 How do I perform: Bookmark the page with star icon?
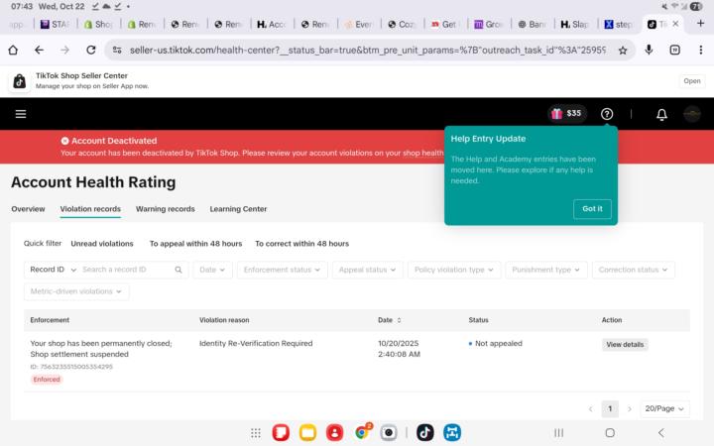coord(623,50)
